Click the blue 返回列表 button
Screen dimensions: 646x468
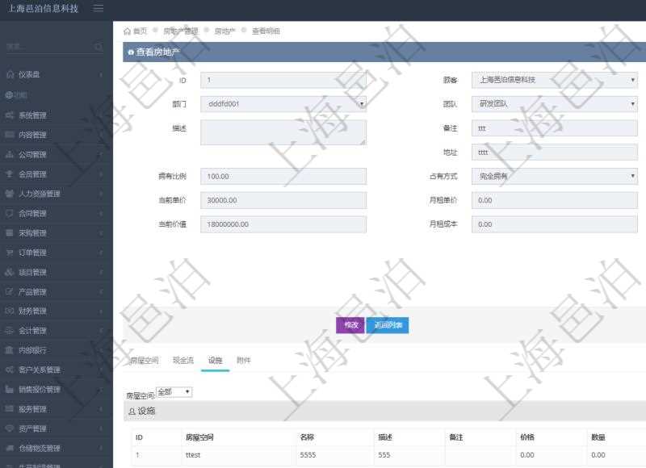coord(388,324)
